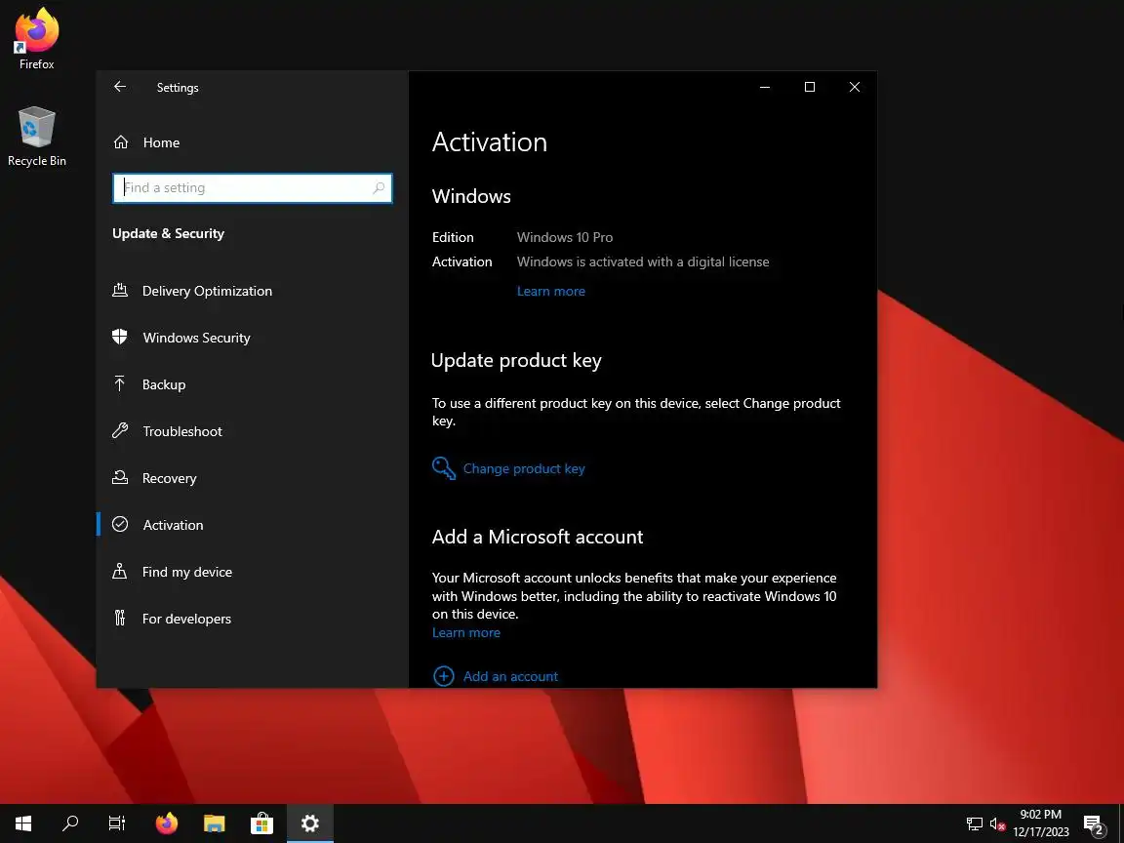Screen dimensions: 1124x843
Task: Focus the Find a setting search box
Action: (x=253, y=187)
